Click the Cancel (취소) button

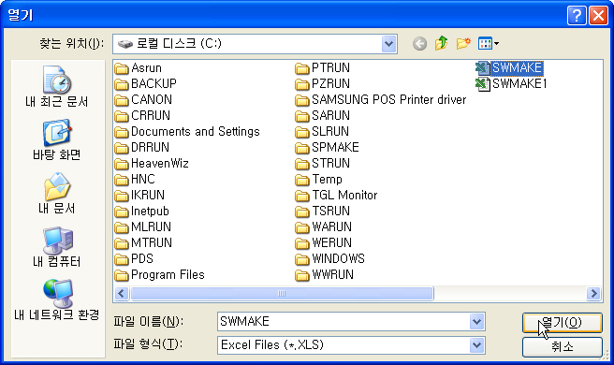pyautogui.click(x=562, y=346)
